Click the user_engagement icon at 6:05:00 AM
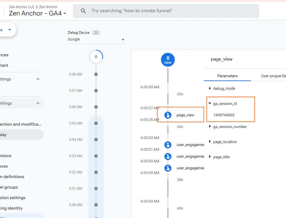The image size is (286, 218). pos(168,157)
